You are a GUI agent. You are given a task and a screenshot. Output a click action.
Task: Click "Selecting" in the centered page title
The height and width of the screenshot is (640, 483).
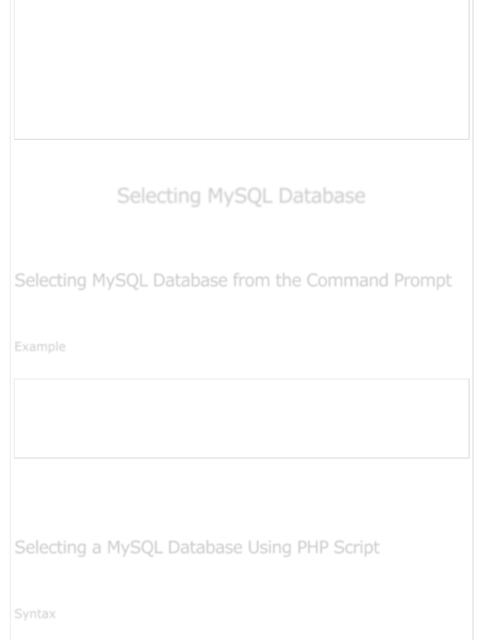click(159, 195)
